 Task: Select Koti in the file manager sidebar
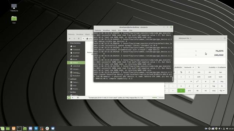pyautogui.click(x=76, y=46)
